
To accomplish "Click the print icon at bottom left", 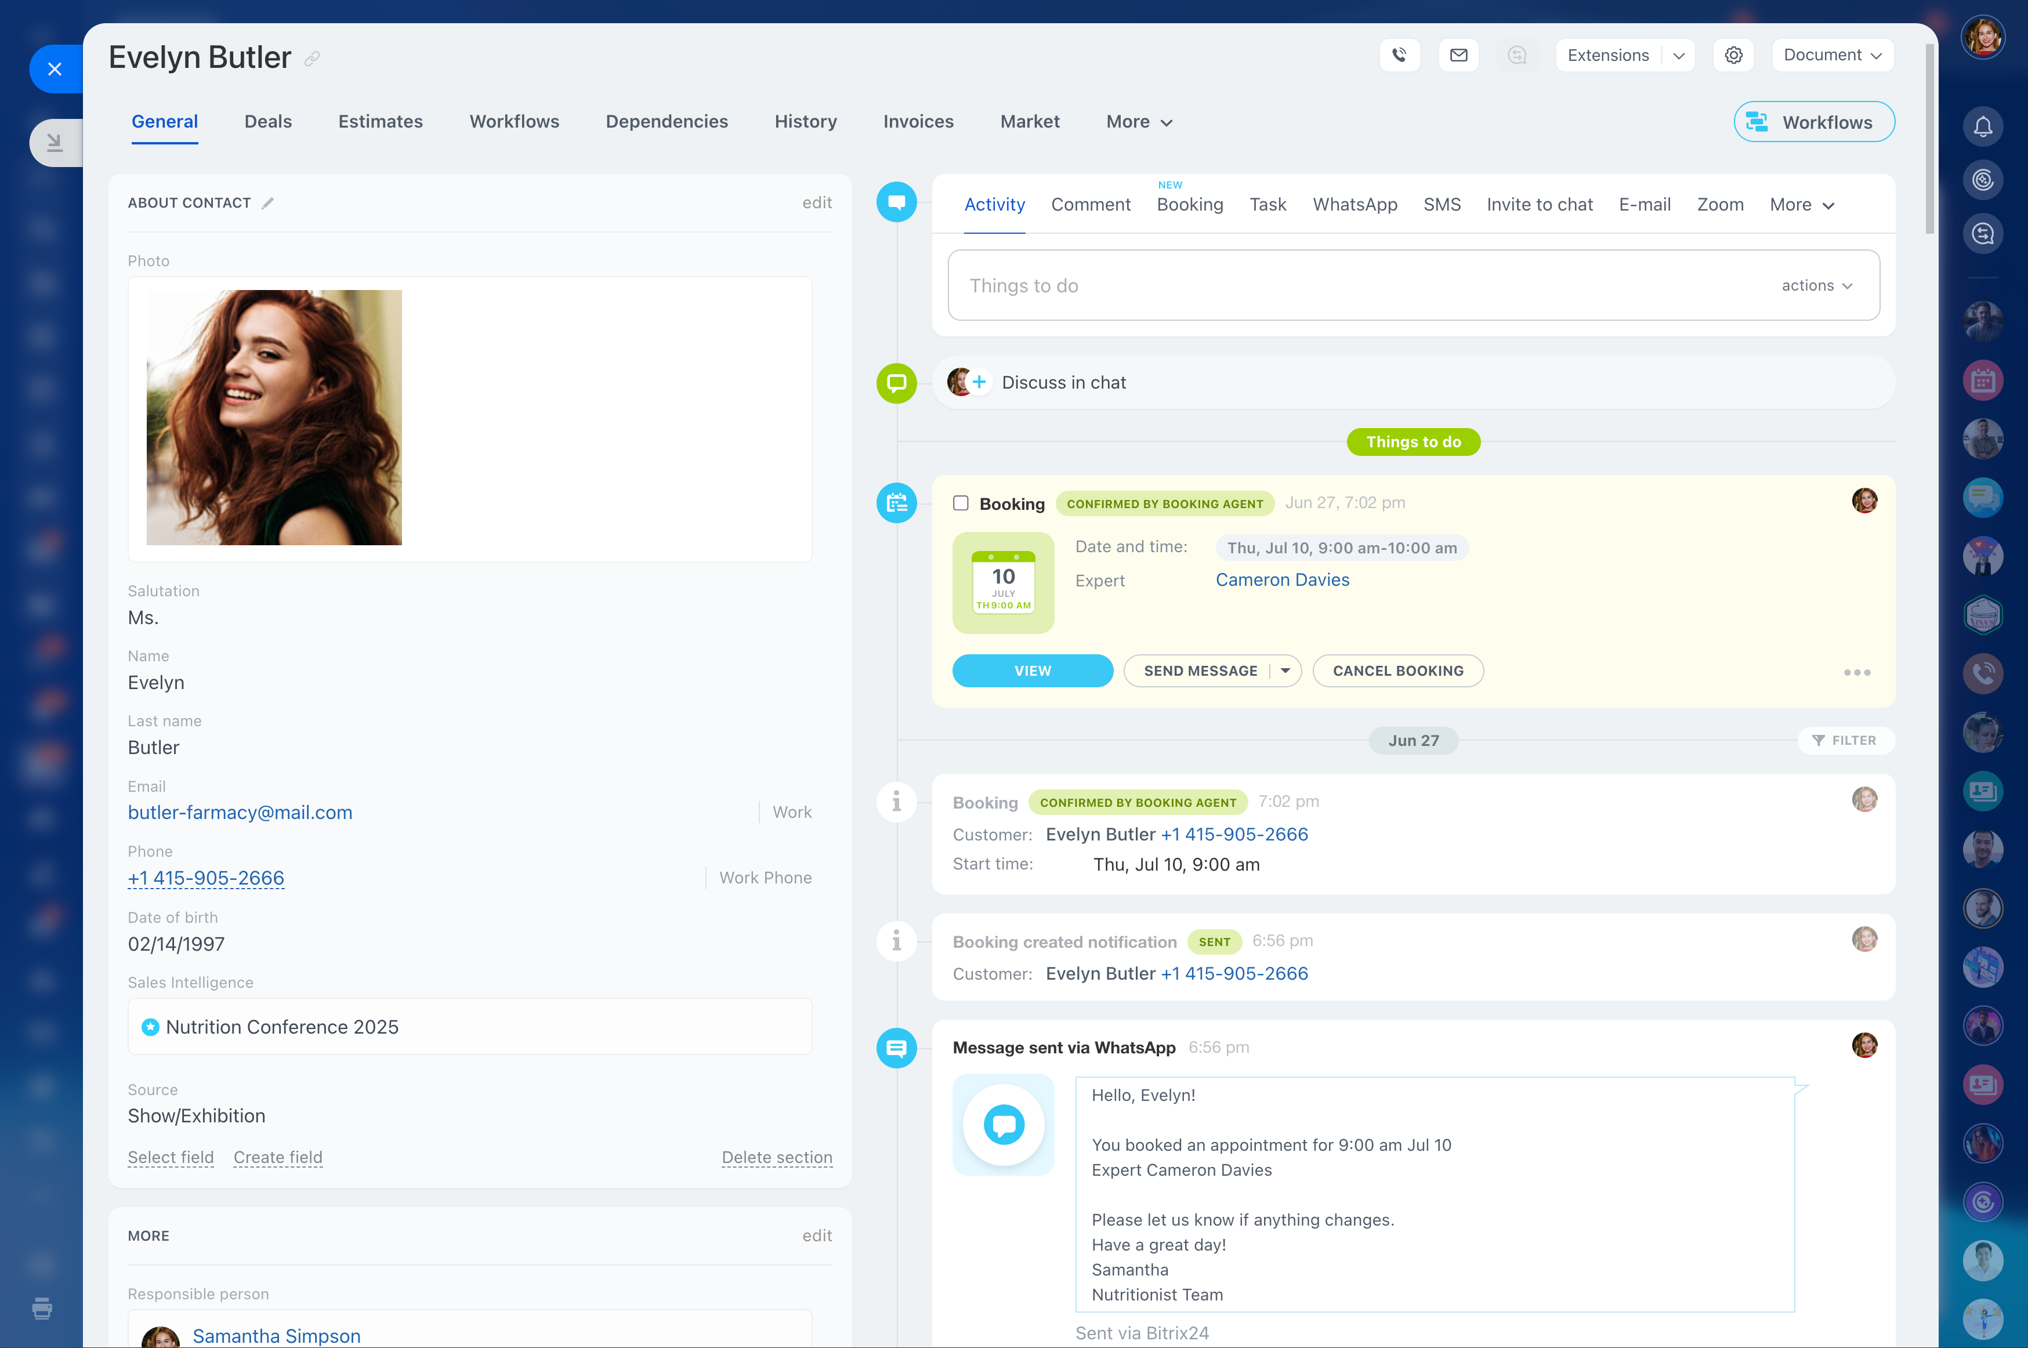I will [x=42, y=1309].
